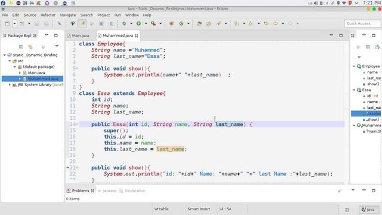Image resolution: width=382 pixels, height=215 pixels.
Task: Select the id : int field in Outline
Action: point(371,96)
